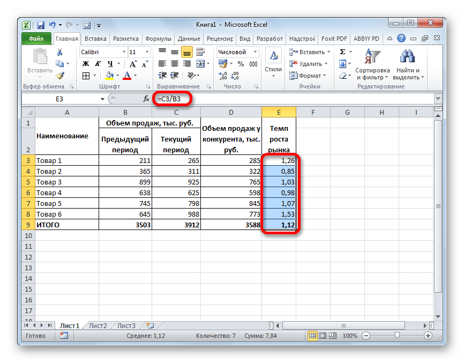464x363 pixels.
Task: Click the Fill down arrow icon
Action: tap(343, 64)
